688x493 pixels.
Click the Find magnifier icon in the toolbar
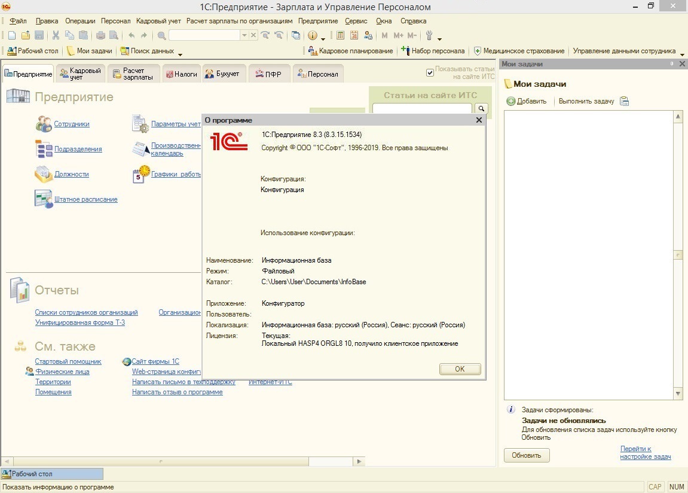(x=161, y=35)
